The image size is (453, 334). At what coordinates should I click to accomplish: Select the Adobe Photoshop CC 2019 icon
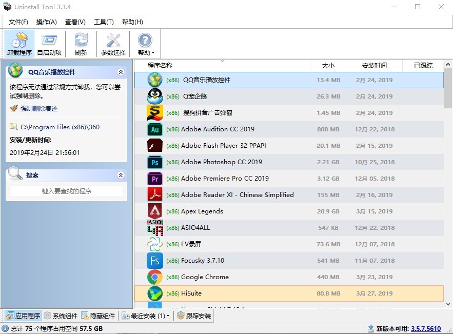(154, 162)
